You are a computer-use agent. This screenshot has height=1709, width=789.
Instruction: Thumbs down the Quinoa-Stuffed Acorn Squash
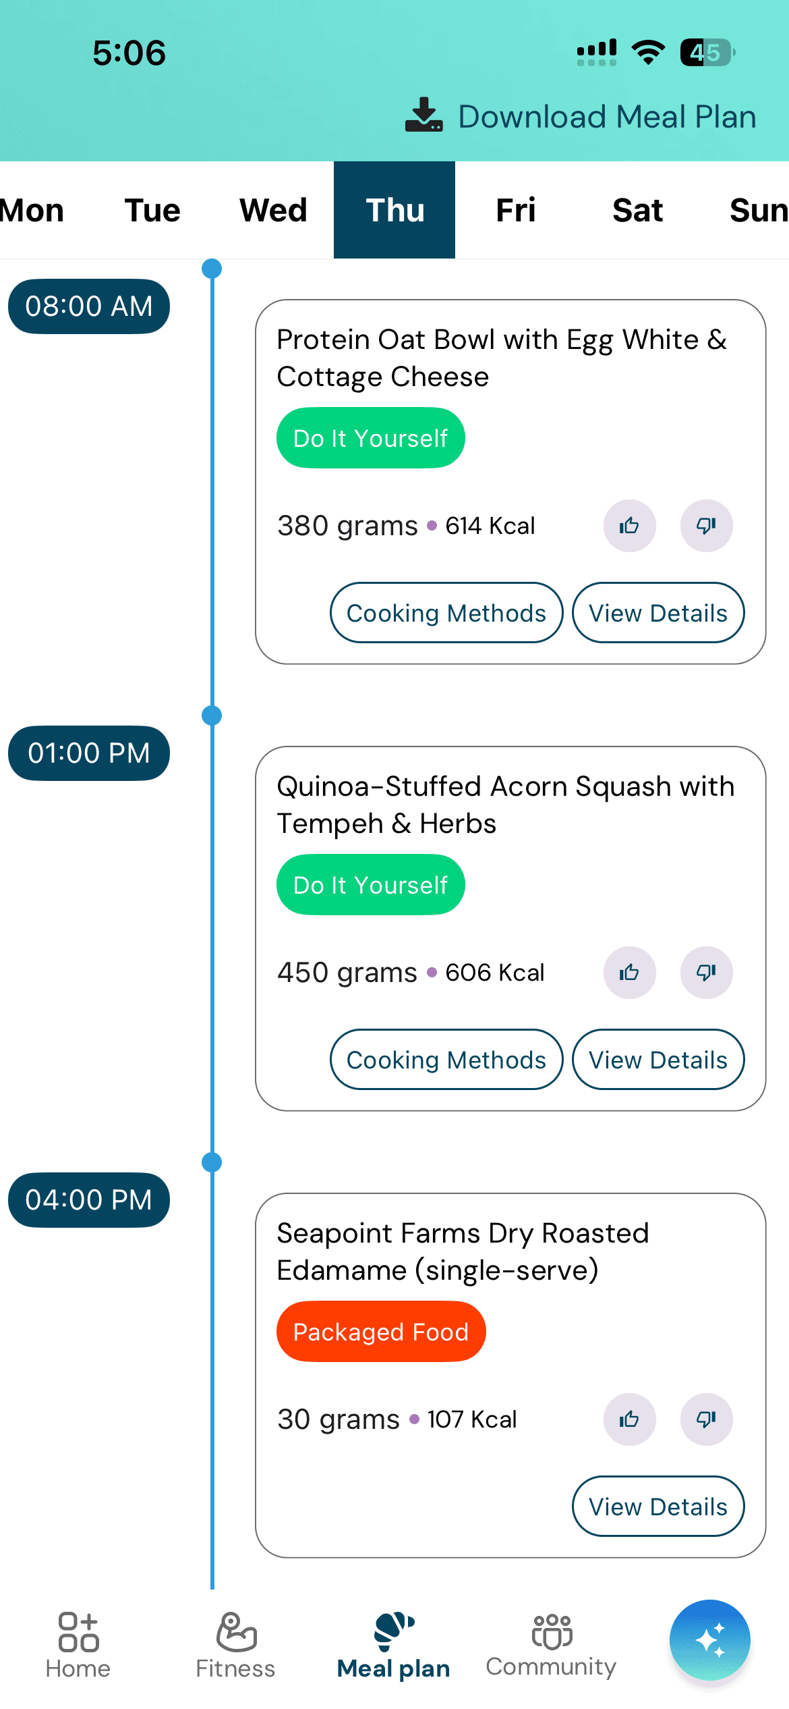tap(706, 973)
